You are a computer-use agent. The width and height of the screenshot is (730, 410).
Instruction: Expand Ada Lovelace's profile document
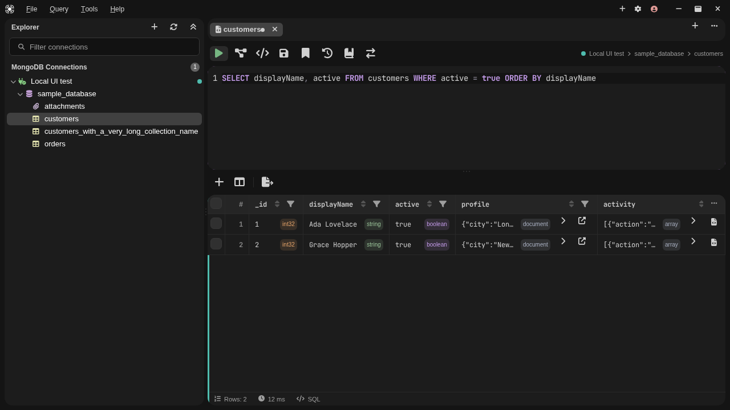click(563, 221)
